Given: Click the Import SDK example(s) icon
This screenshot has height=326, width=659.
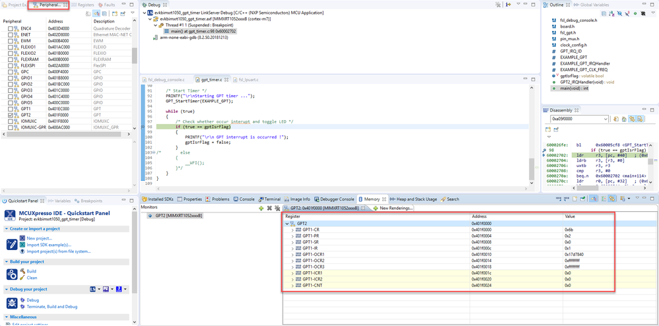Looking at the screenshot, I should (x=22, y=245).
